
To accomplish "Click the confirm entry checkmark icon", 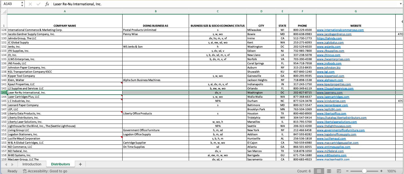I will point(38,4).
